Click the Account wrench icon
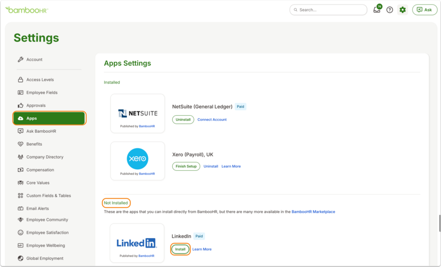Screen dimensions: 441x267 [x=21, y=60]
